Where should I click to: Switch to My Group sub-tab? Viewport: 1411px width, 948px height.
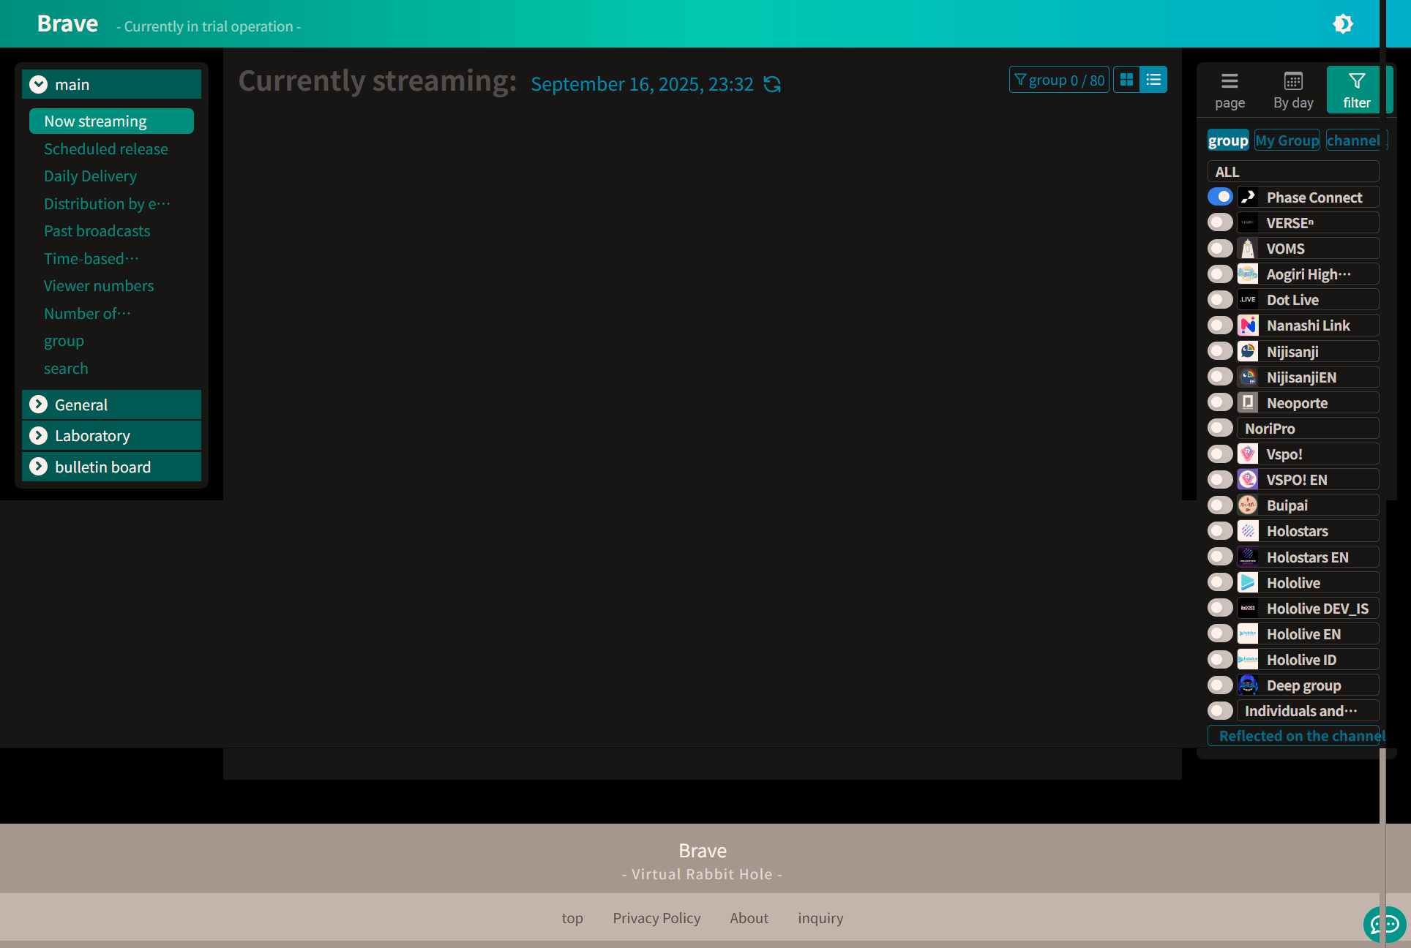[1287, 140]
